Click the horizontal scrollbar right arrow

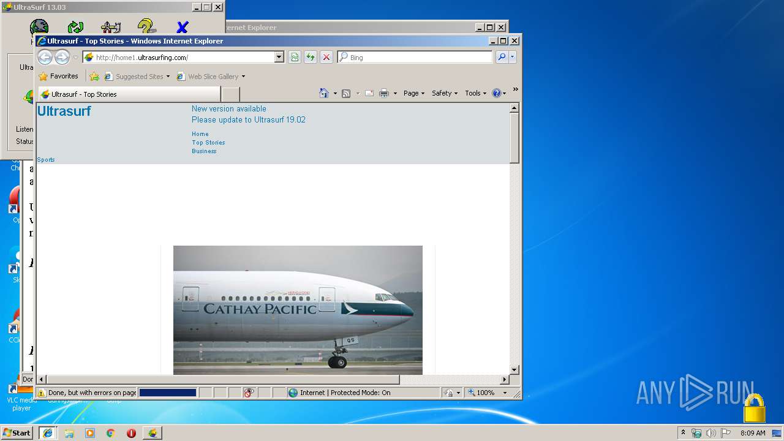tap(505, 380)
